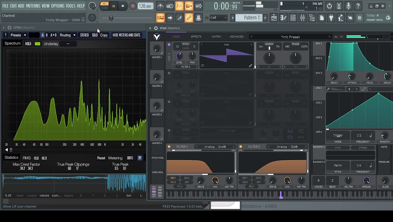Open the help question mark icon in FL toolbar
Screen dimensions: 393x222
(358, 6)
